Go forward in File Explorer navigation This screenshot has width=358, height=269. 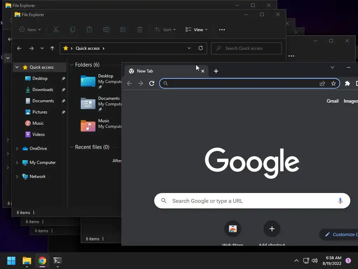coord(31,48)
